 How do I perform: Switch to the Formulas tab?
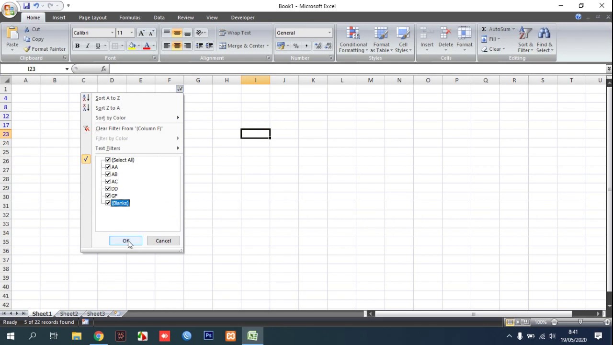click(130, 18)
